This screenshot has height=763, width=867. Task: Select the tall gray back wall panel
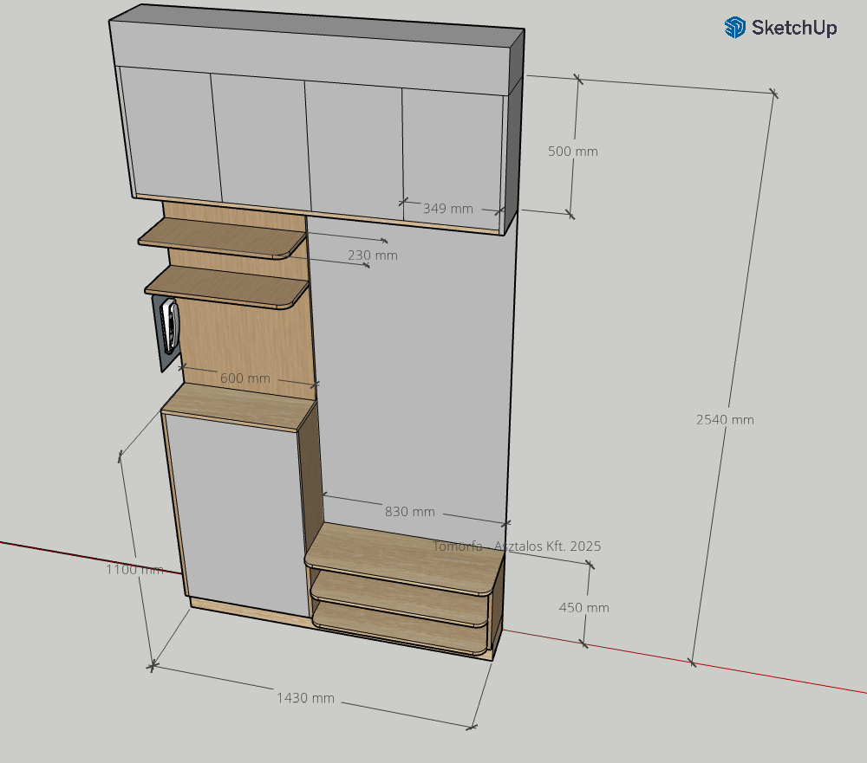coord(407,372)
